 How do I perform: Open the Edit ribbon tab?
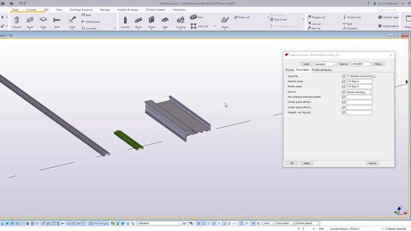click(46, 10)
